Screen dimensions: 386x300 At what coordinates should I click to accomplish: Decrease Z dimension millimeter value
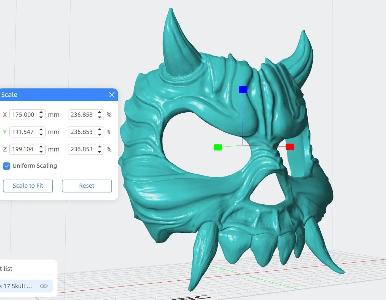[41, 152]
